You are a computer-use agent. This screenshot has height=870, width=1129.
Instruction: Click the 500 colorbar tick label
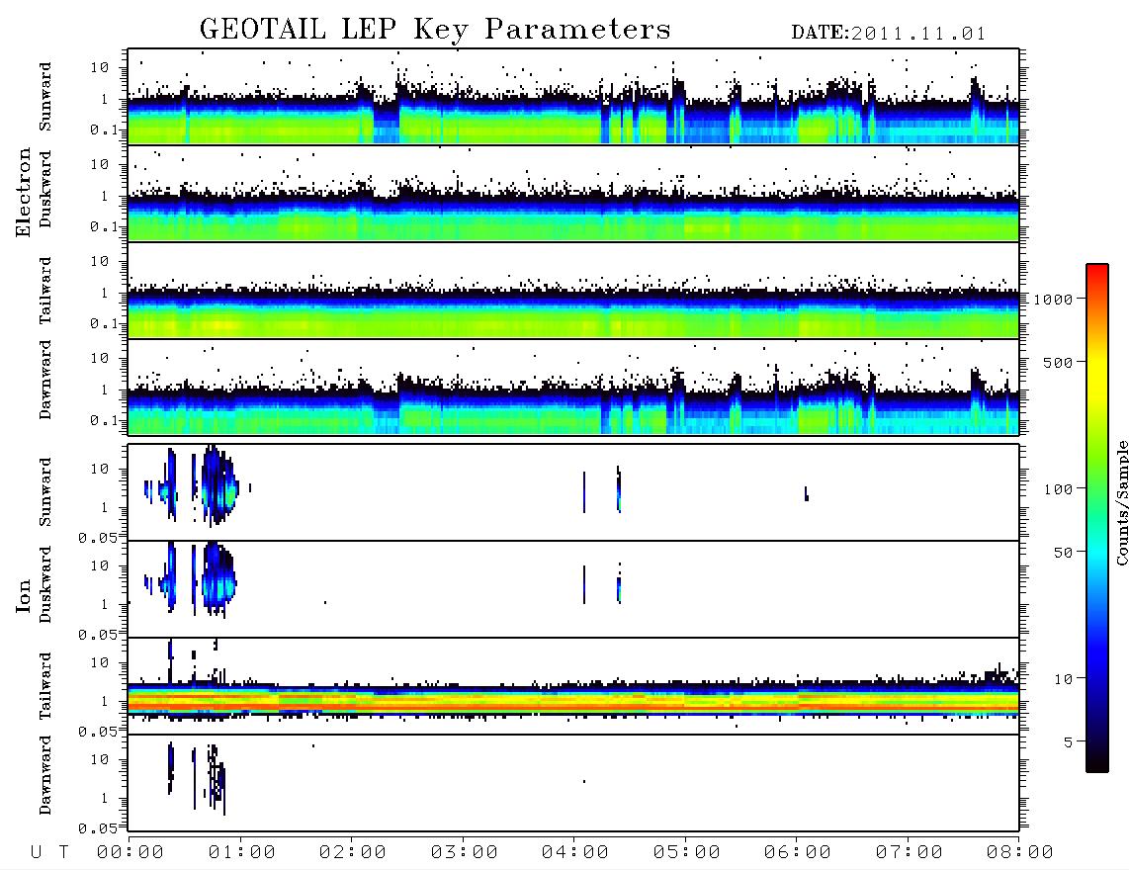point(1059,362)
